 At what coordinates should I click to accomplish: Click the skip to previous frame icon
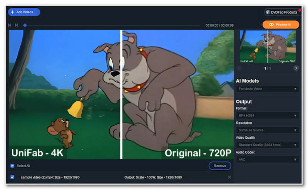point(10,25)
